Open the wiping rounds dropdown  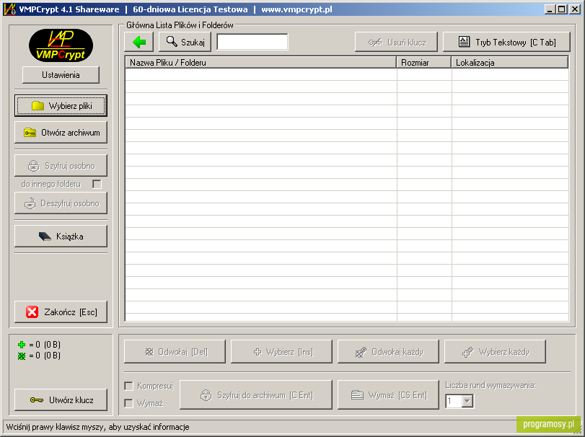pyautogui.click(x=467, y=401)
